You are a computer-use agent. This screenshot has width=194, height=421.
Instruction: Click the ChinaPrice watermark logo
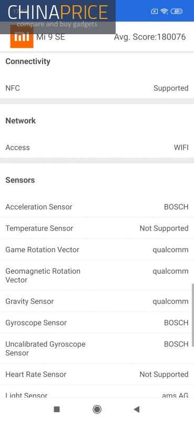pyautogui.click(x=58, y=16)
